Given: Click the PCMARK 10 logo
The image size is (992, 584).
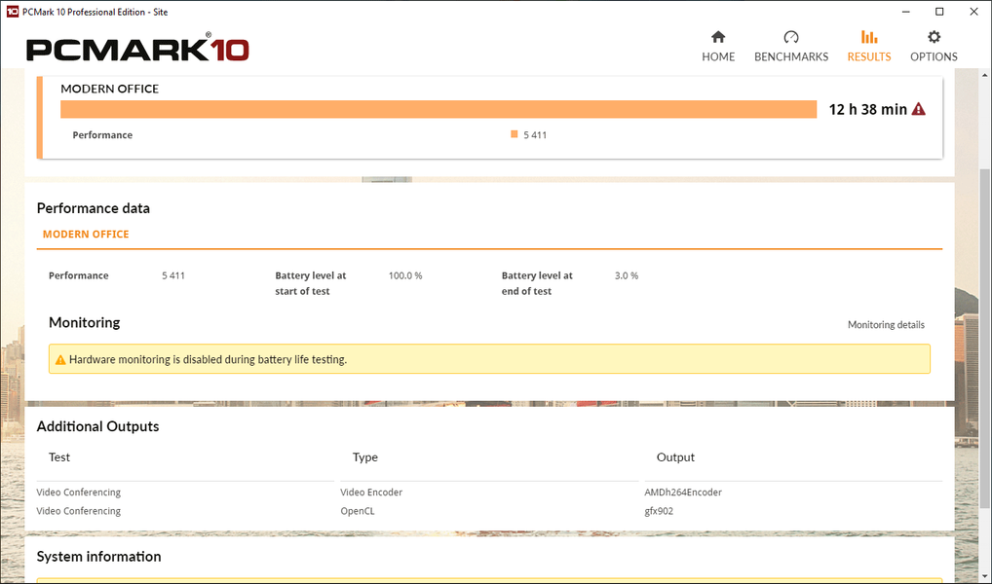Looking at the screenshot, I should click(138, 48).
